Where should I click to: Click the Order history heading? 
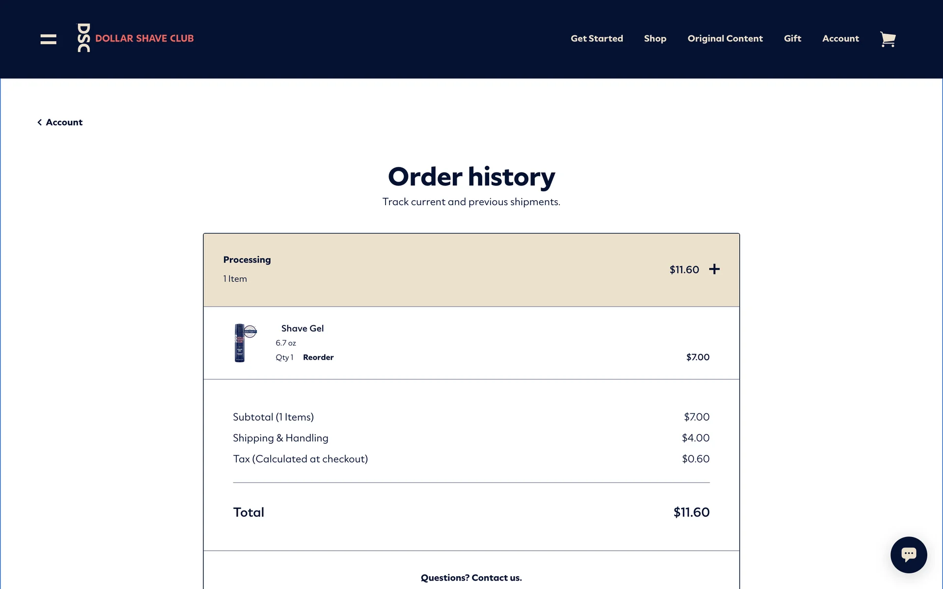(471, 177)
